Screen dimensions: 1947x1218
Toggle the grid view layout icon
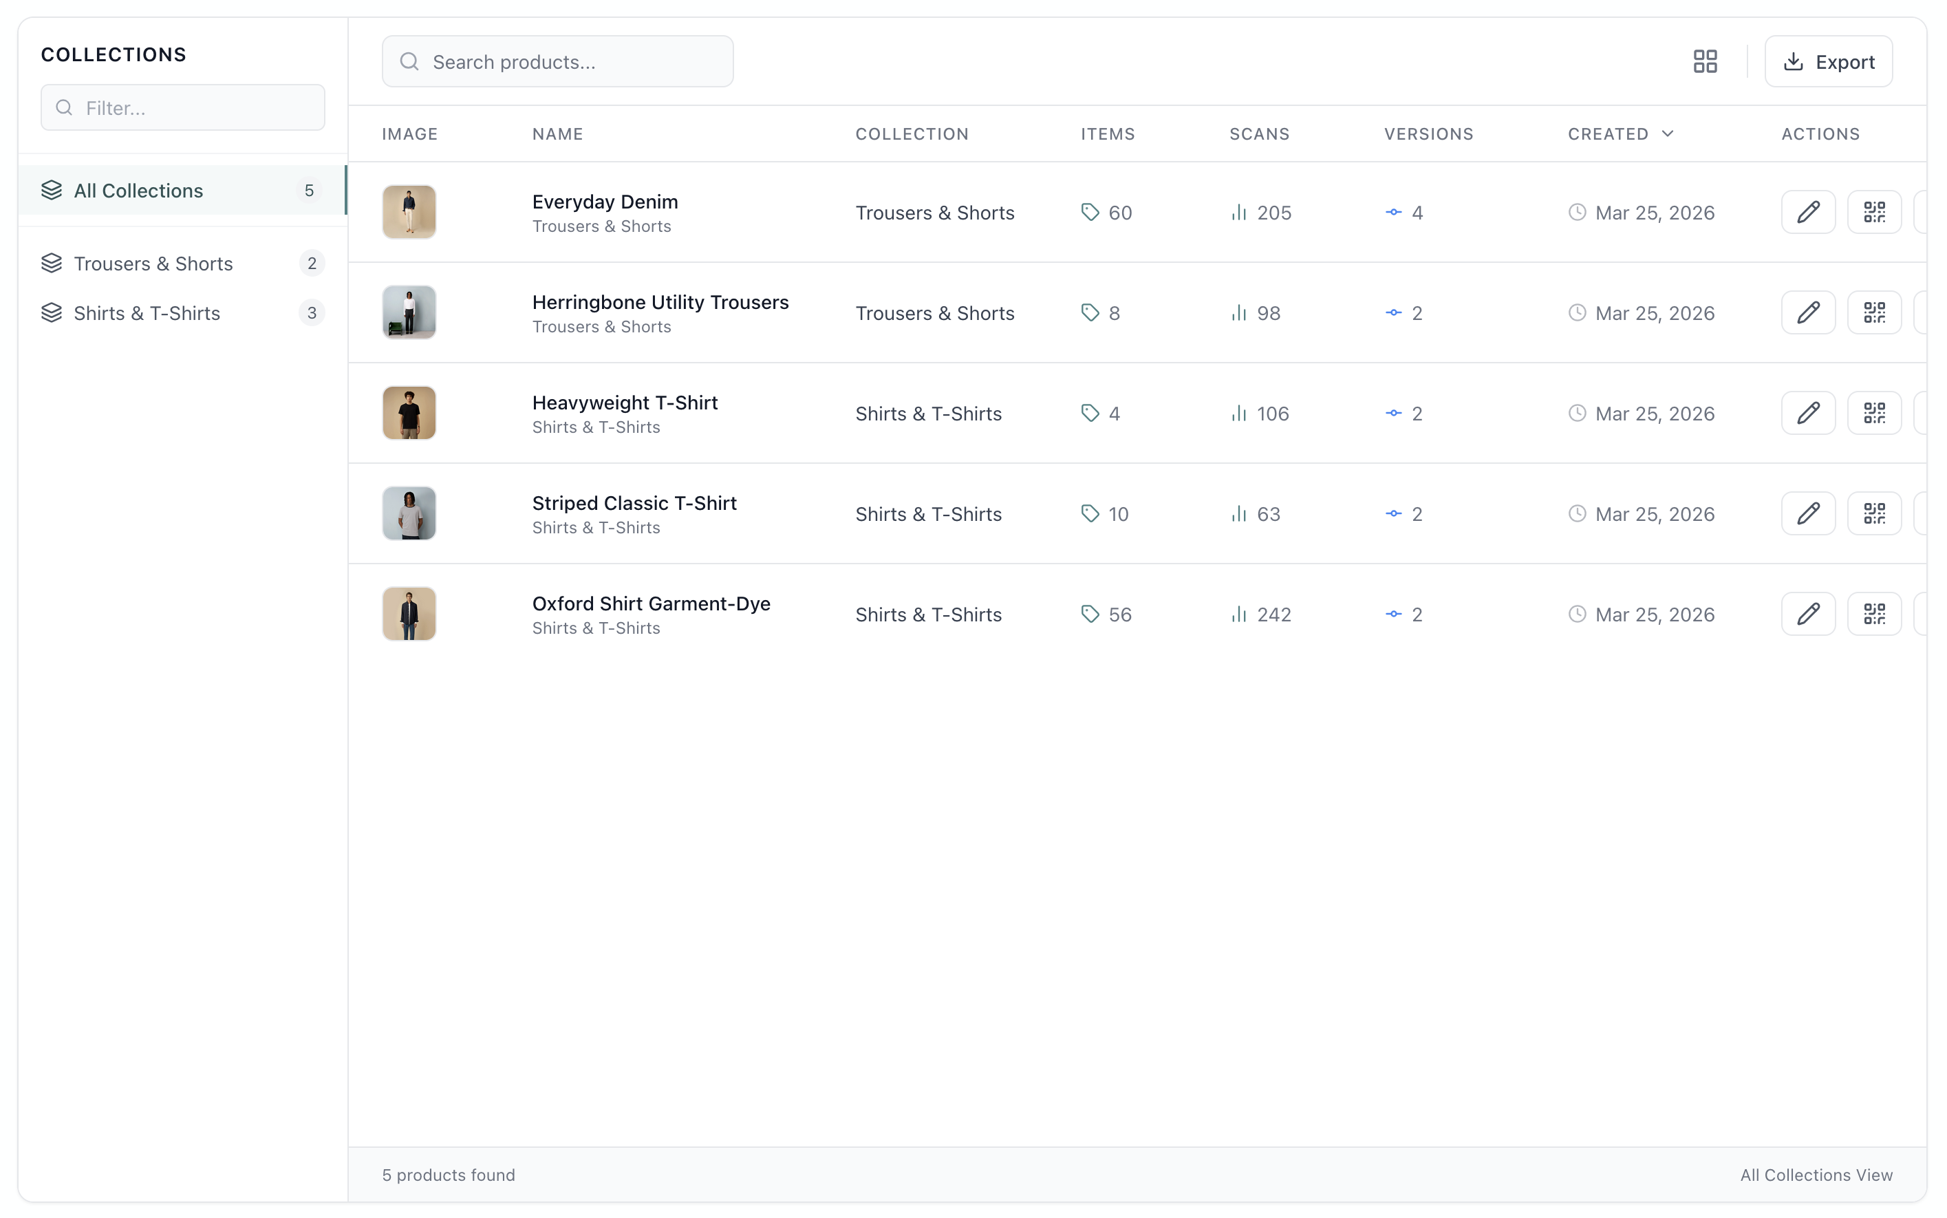click(1705, 61)
